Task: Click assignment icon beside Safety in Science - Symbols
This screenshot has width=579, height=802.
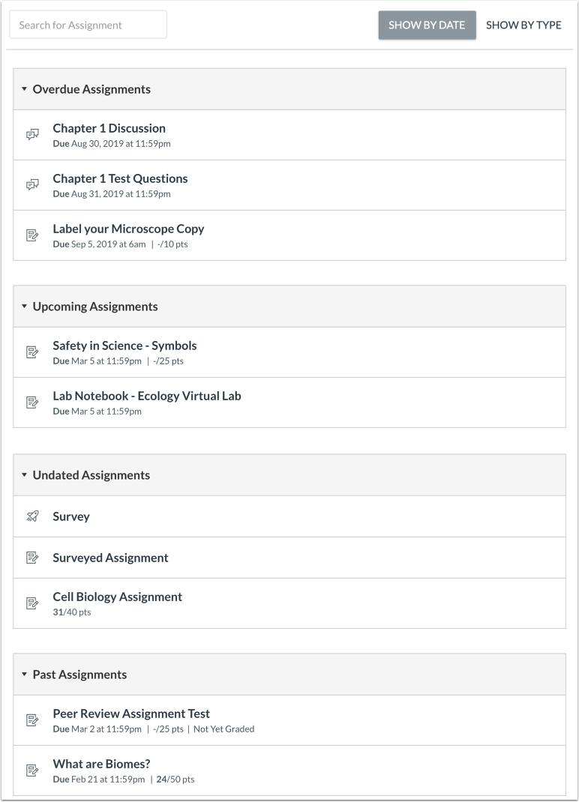Action: (32, 352)
